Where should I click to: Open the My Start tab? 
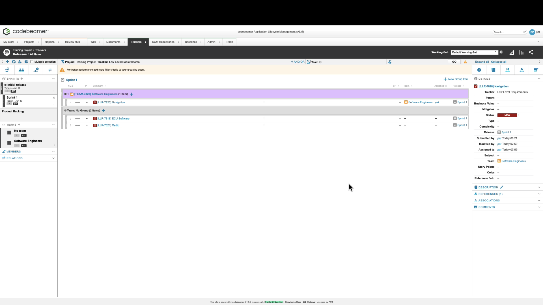(x=8, y=42)
